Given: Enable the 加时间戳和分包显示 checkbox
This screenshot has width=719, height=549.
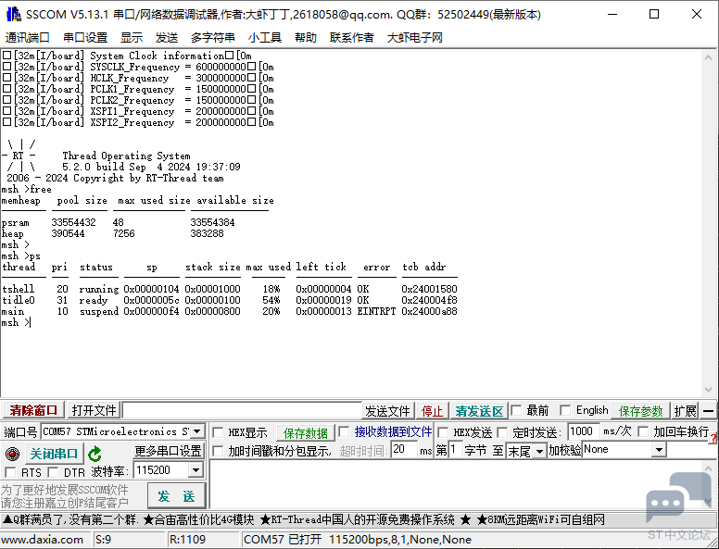Looking at the screenshot, I should (x=219, y=452).
